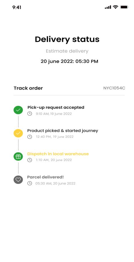The image size is (134, 262).
Task: Tap the battery icon in status bar
Action: pos(124,7)
